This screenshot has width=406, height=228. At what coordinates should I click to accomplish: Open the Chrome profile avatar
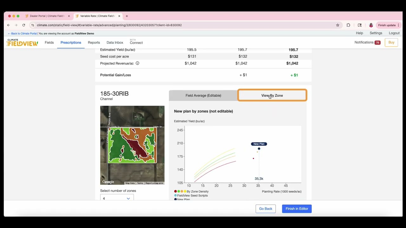click(x=371, y=25)
